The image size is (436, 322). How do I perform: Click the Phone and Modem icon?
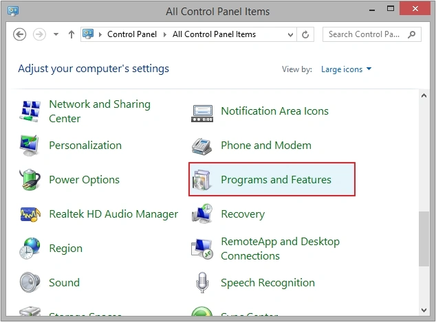202,146
